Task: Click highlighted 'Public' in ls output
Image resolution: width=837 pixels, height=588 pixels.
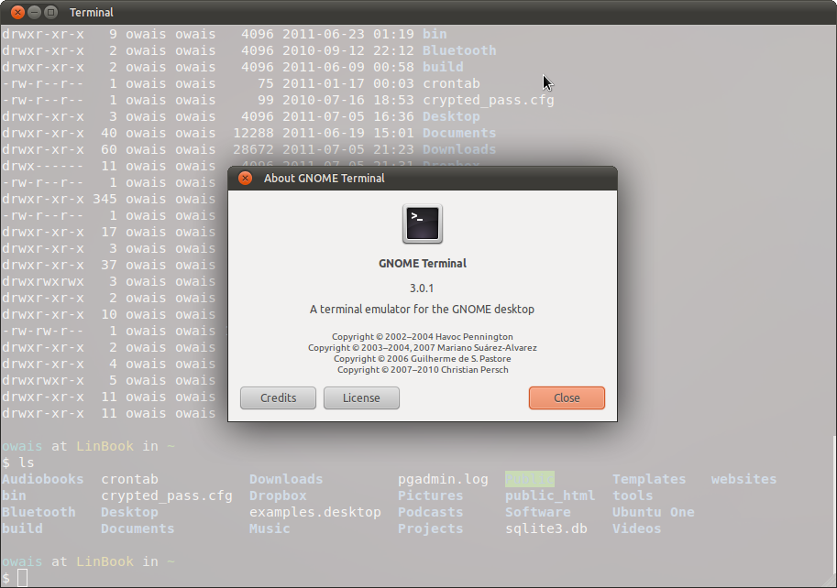Action: pos(530,479)
